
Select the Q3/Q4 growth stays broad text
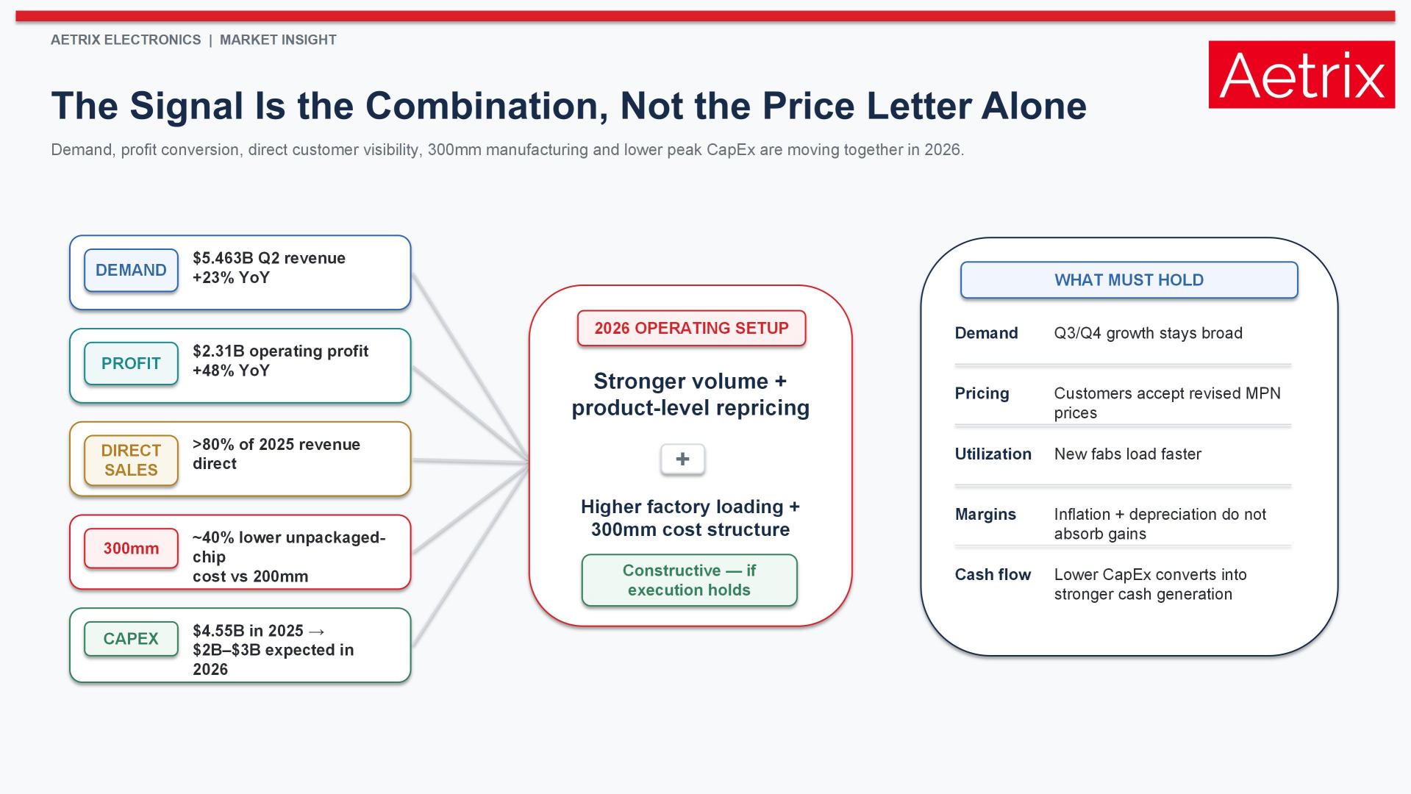coord(1148,333)
